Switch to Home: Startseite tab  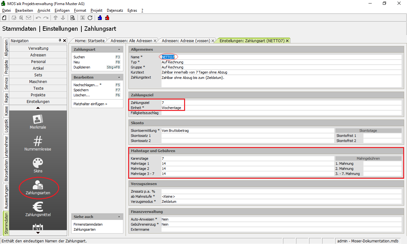pyautogui.click(x=89, y=41)
